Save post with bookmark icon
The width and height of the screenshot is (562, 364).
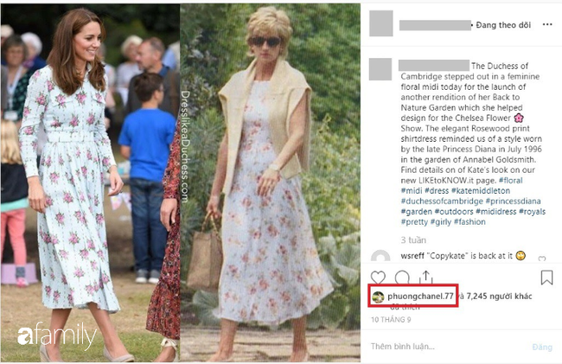(546, 278)
